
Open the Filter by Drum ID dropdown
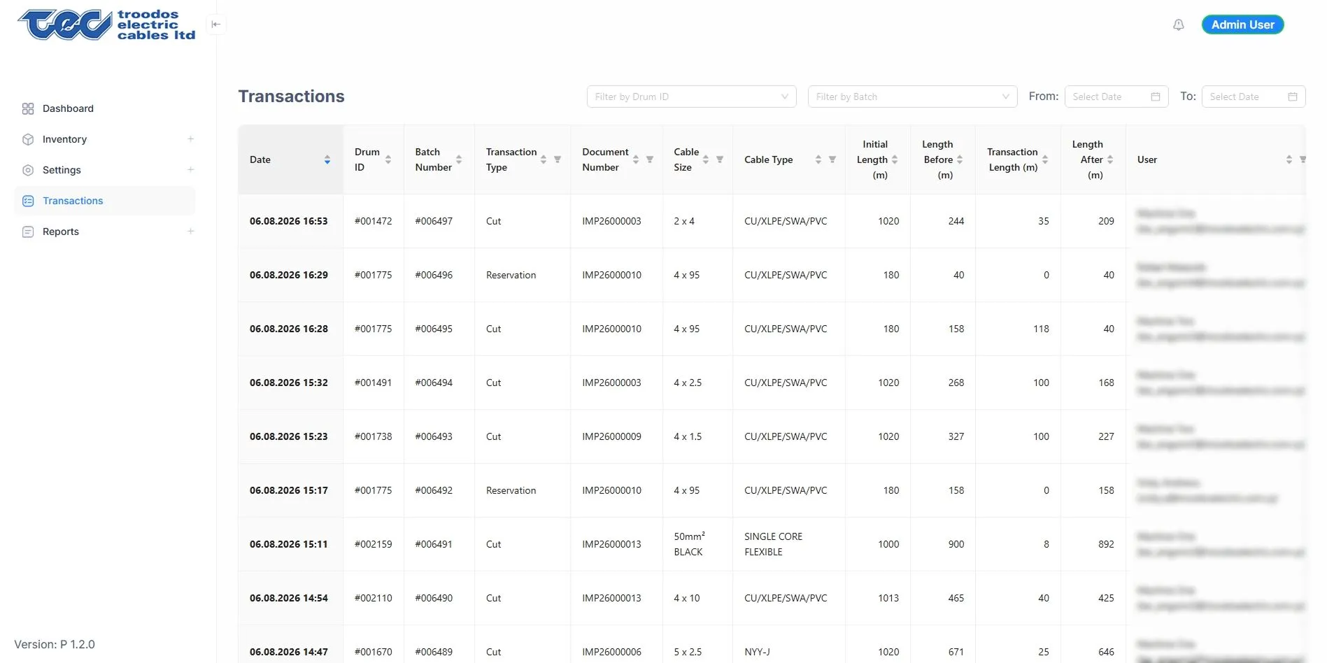(x=691, y=97)
